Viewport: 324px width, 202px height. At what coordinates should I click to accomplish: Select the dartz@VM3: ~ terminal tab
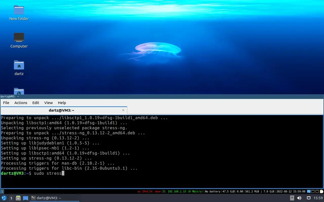[64, 110]
